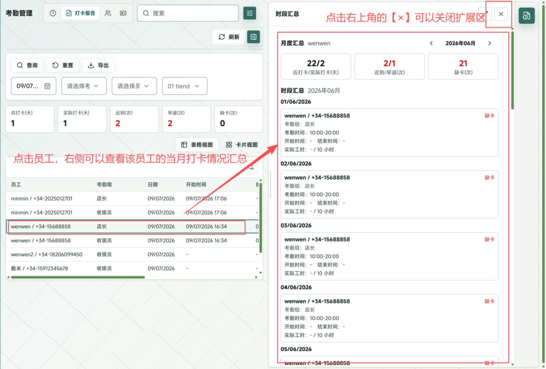Select the minmin 收银员 row
546x369 pixels.
[132, 213]
